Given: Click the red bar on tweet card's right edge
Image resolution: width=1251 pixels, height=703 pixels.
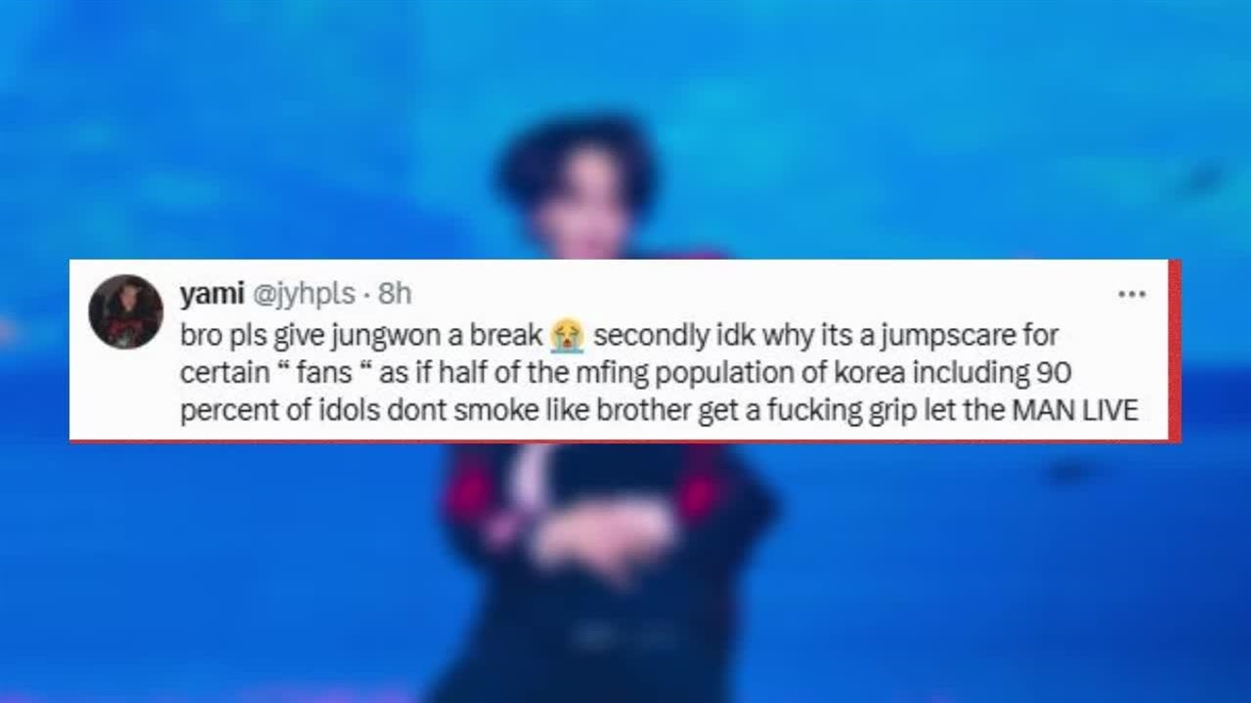Looking at the screenshot, I should (1175, 351).
